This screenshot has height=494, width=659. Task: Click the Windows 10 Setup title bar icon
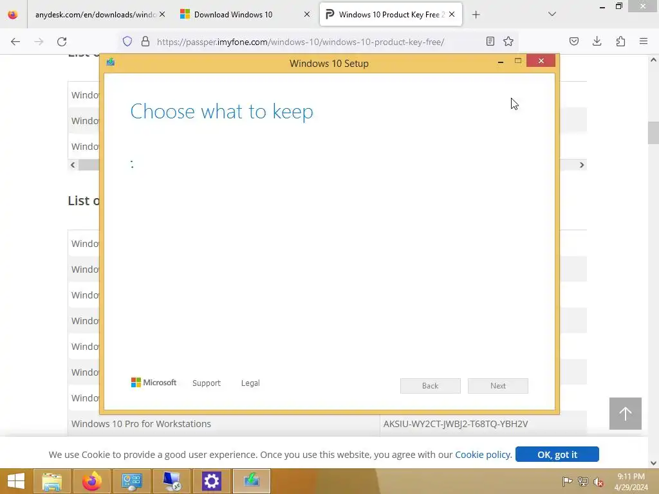point(111,62)
